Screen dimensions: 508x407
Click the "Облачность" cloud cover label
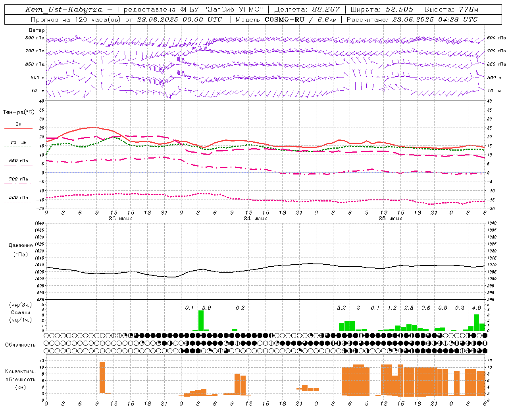tap(20, 345)
